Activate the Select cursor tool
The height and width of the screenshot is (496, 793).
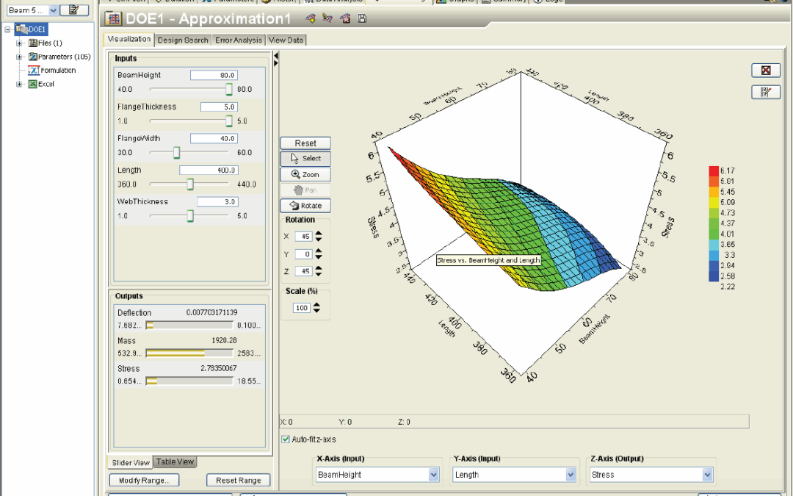(x=305, y=159)
